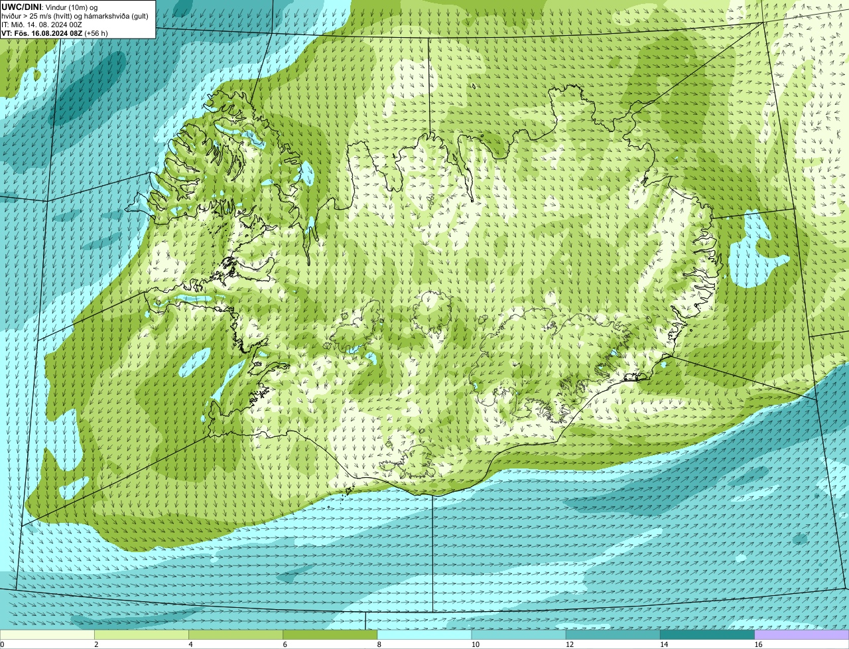Click the '2' scale label
The image size is (849, 649).
tap(96, 644)
